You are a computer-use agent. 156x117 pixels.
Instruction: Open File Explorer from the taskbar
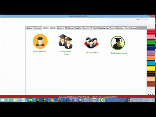(x=16, y=100)
